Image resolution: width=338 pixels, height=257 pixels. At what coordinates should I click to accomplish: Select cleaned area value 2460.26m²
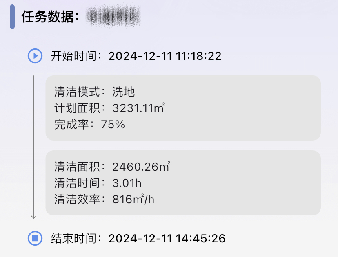tap(141, 167)
